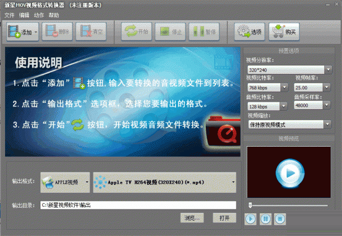
Task: Close the converter window
Action: pos(337,4)
